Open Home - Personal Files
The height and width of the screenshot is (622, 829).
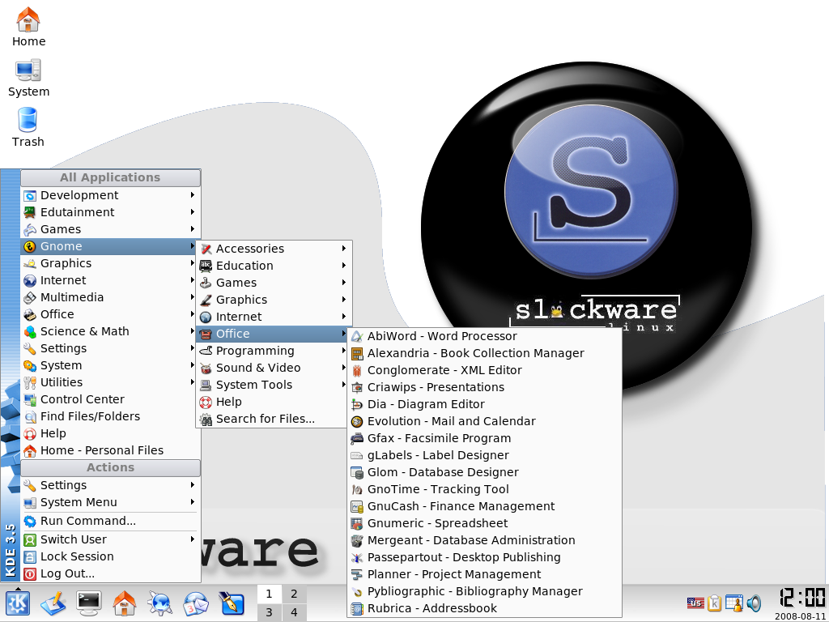[x=110, y=450]
